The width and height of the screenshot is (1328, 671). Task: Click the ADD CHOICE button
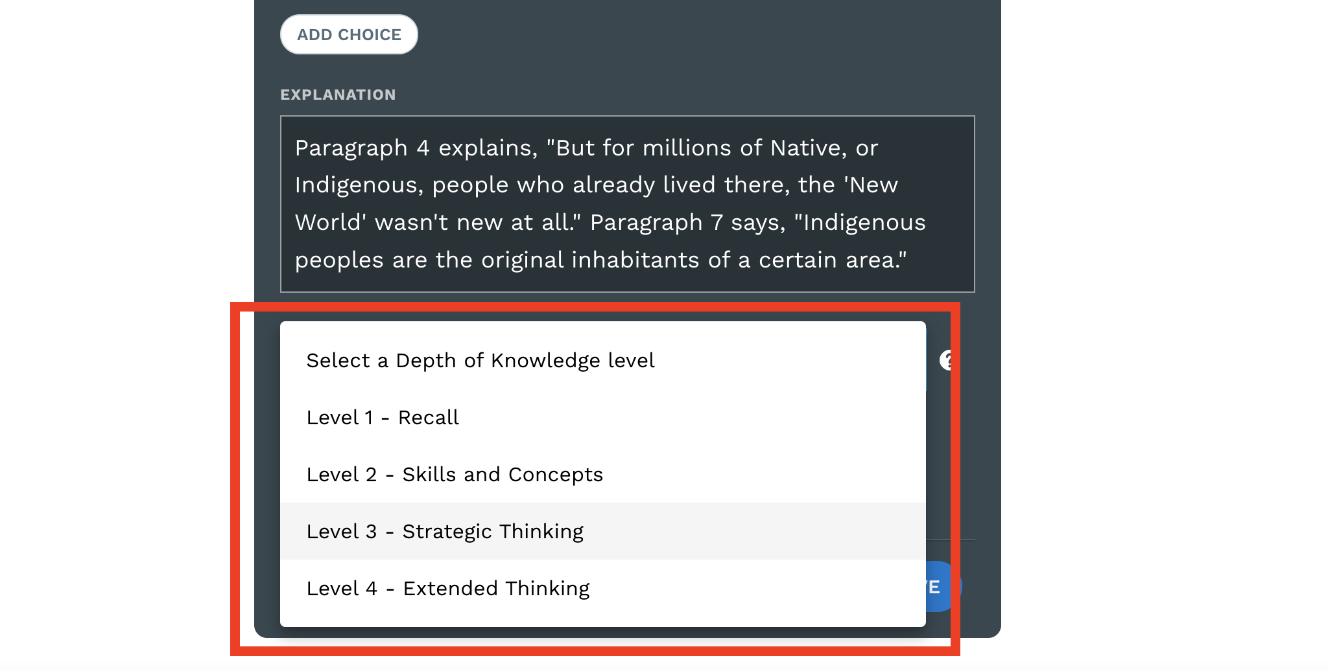349,34
